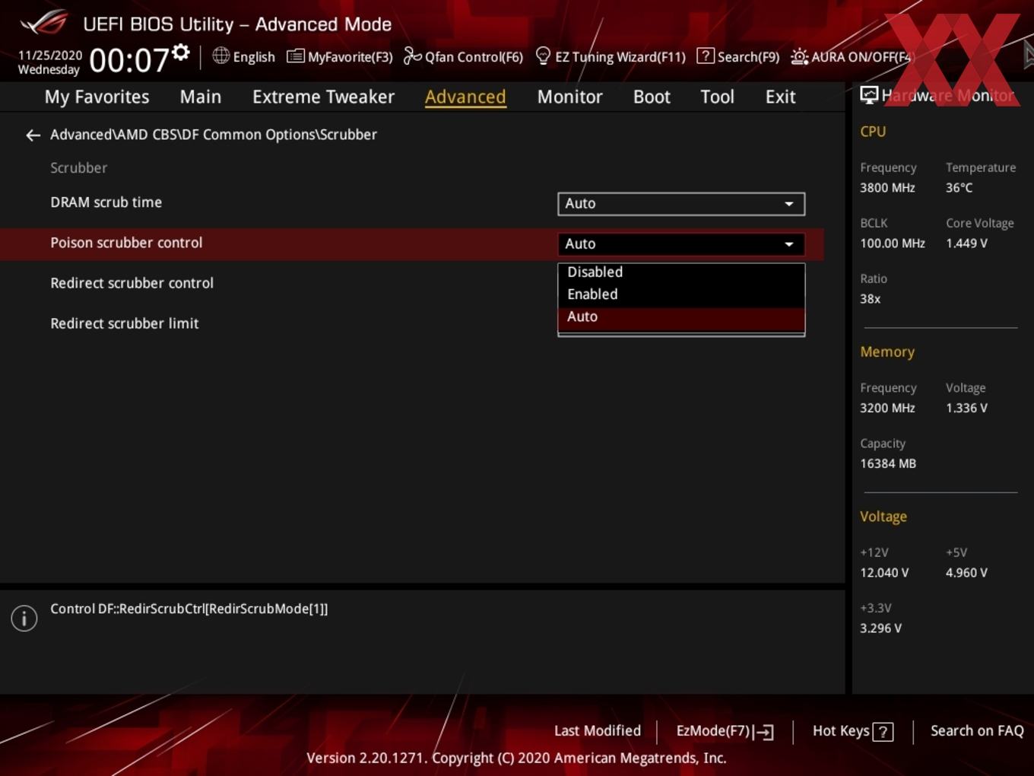Open Search(F9) tool
The image size is (1034, 776).
click(738, 57)
